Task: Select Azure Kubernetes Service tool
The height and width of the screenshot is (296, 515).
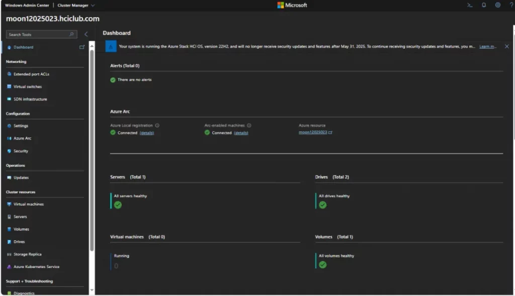Action: [x=36, y=267]
